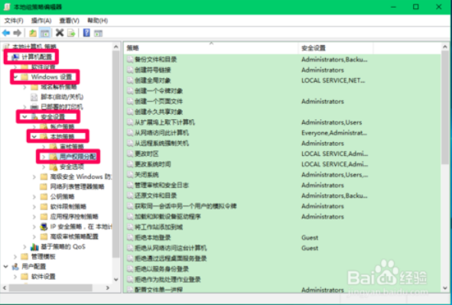Expand the 应用程序控制策略 tree node
452x305 pixels.
(34, 217)
